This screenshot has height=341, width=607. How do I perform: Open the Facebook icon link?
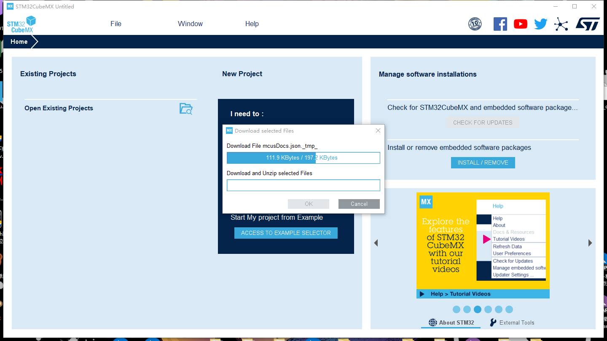[x=500, y=24]
